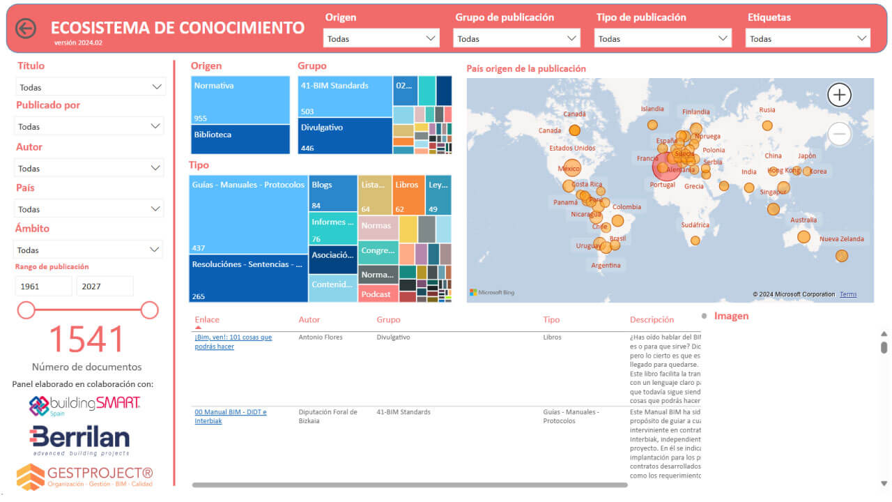This screenshot has height=502, width=892.
Task: Select the 41-BIM Standards group block
Action: coord(345,97)
